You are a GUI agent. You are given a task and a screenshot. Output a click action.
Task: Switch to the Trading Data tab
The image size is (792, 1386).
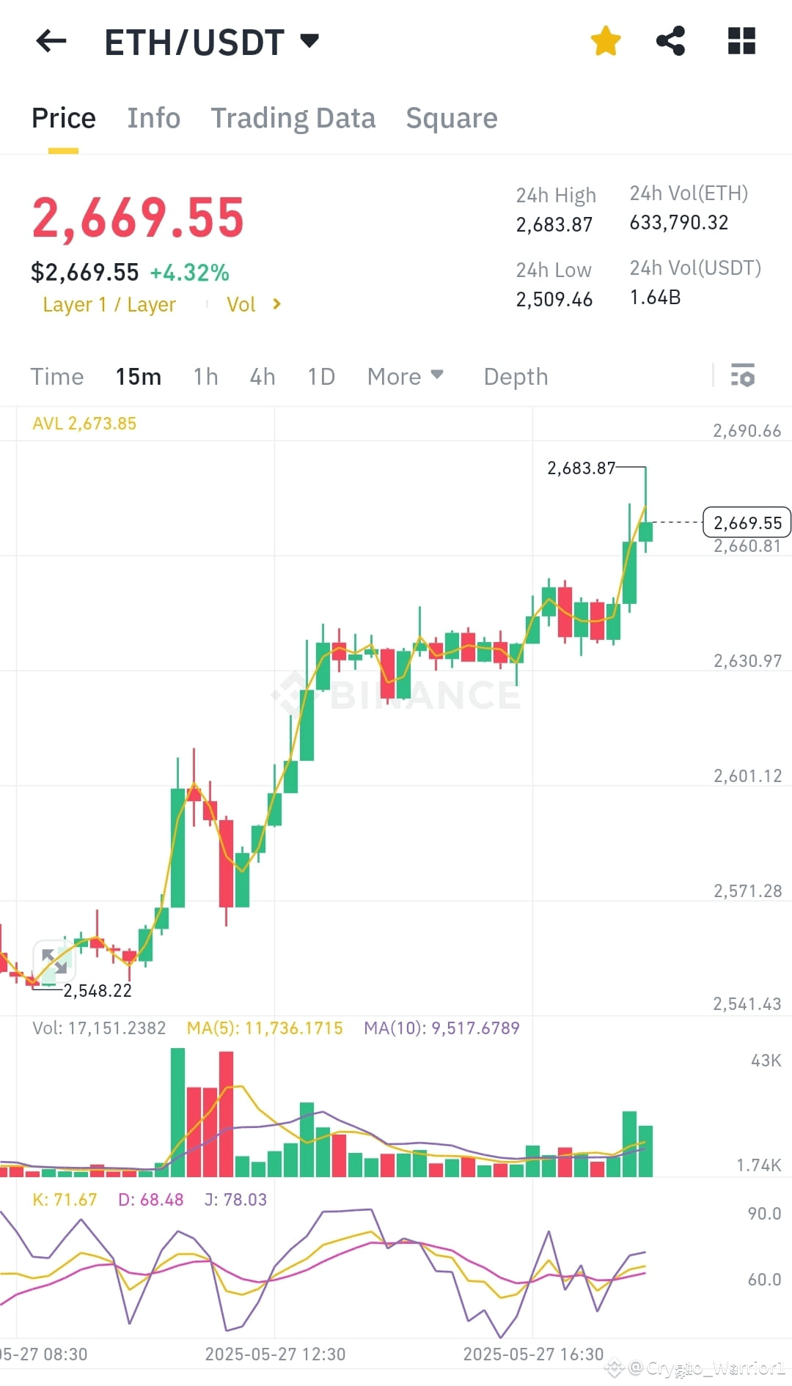(293, 117)
